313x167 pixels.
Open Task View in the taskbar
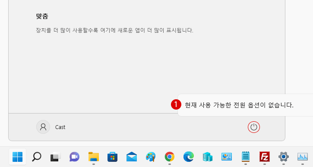56,157
